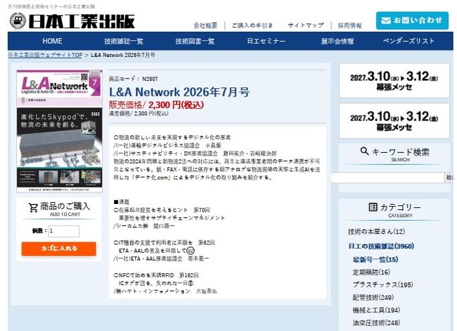
Task: Open 展示会情報 menu item
Action: (x=337, y=41)
